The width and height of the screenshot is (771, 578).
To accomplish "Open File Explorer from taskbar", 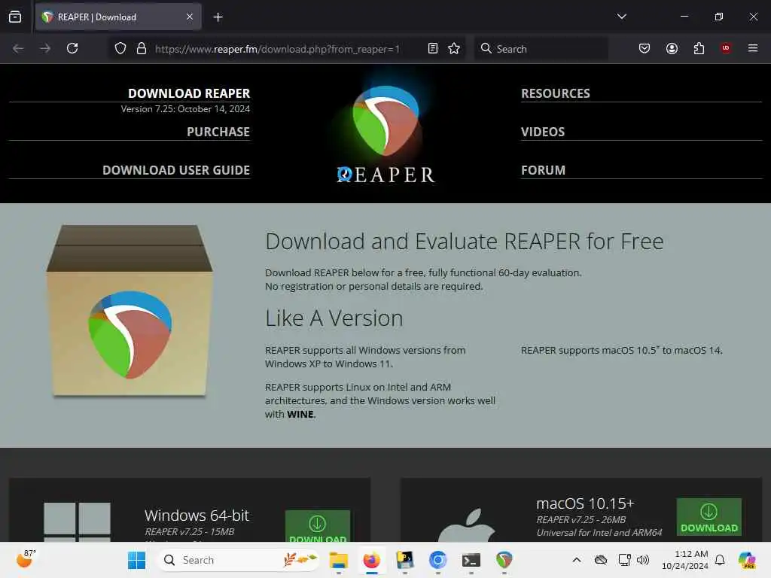I will click(338, 560).
